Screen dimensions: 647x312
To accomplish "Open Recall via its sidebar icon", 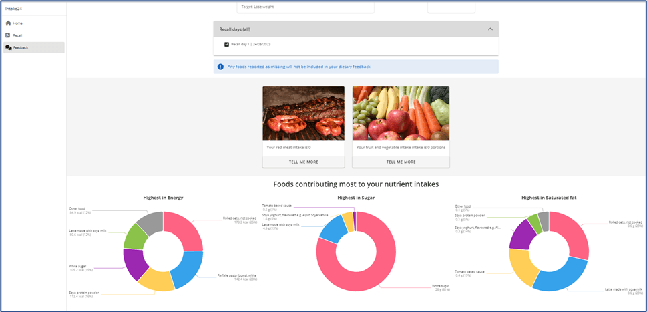I will (x=8, y=35).
